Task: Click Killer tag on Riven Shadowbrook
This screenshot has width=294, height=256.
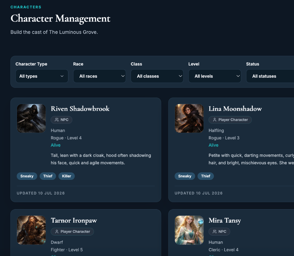Action: coord(67,176)
